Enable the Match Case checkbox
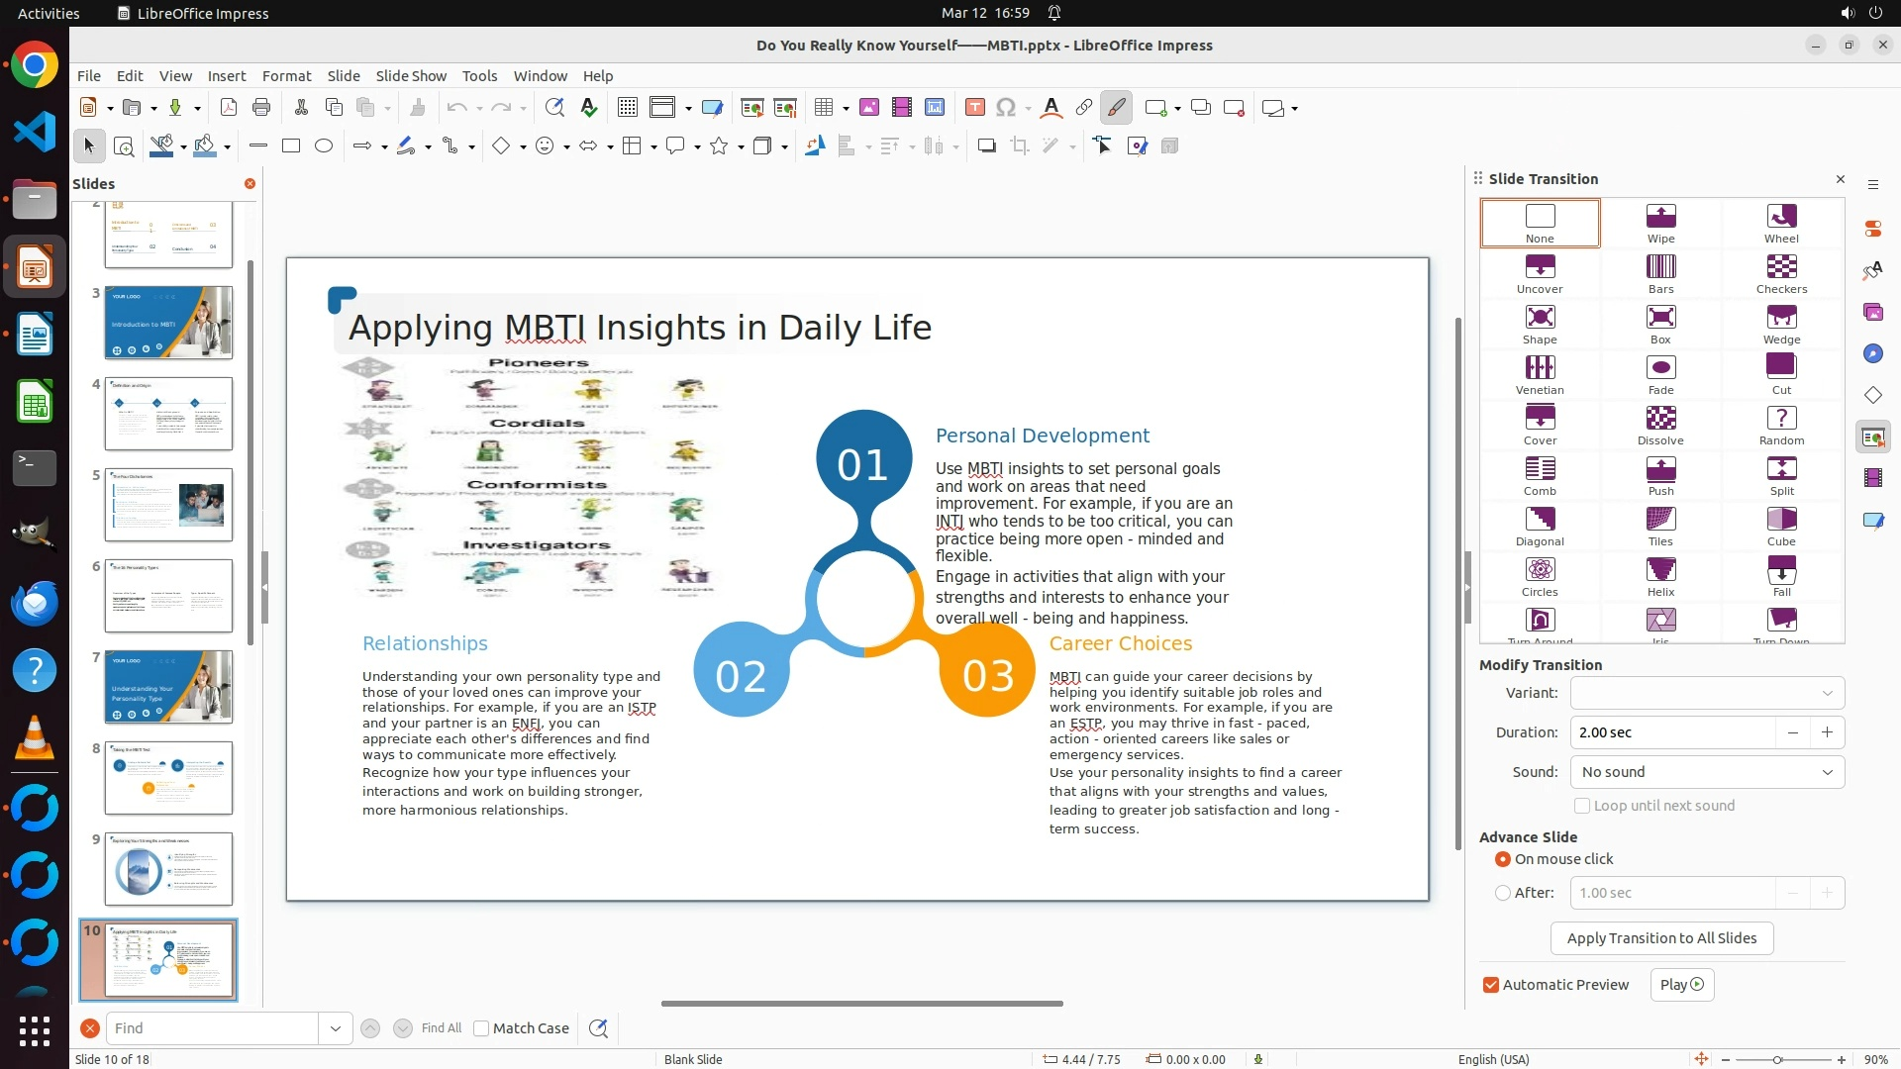 click(x=481, y=1028)
